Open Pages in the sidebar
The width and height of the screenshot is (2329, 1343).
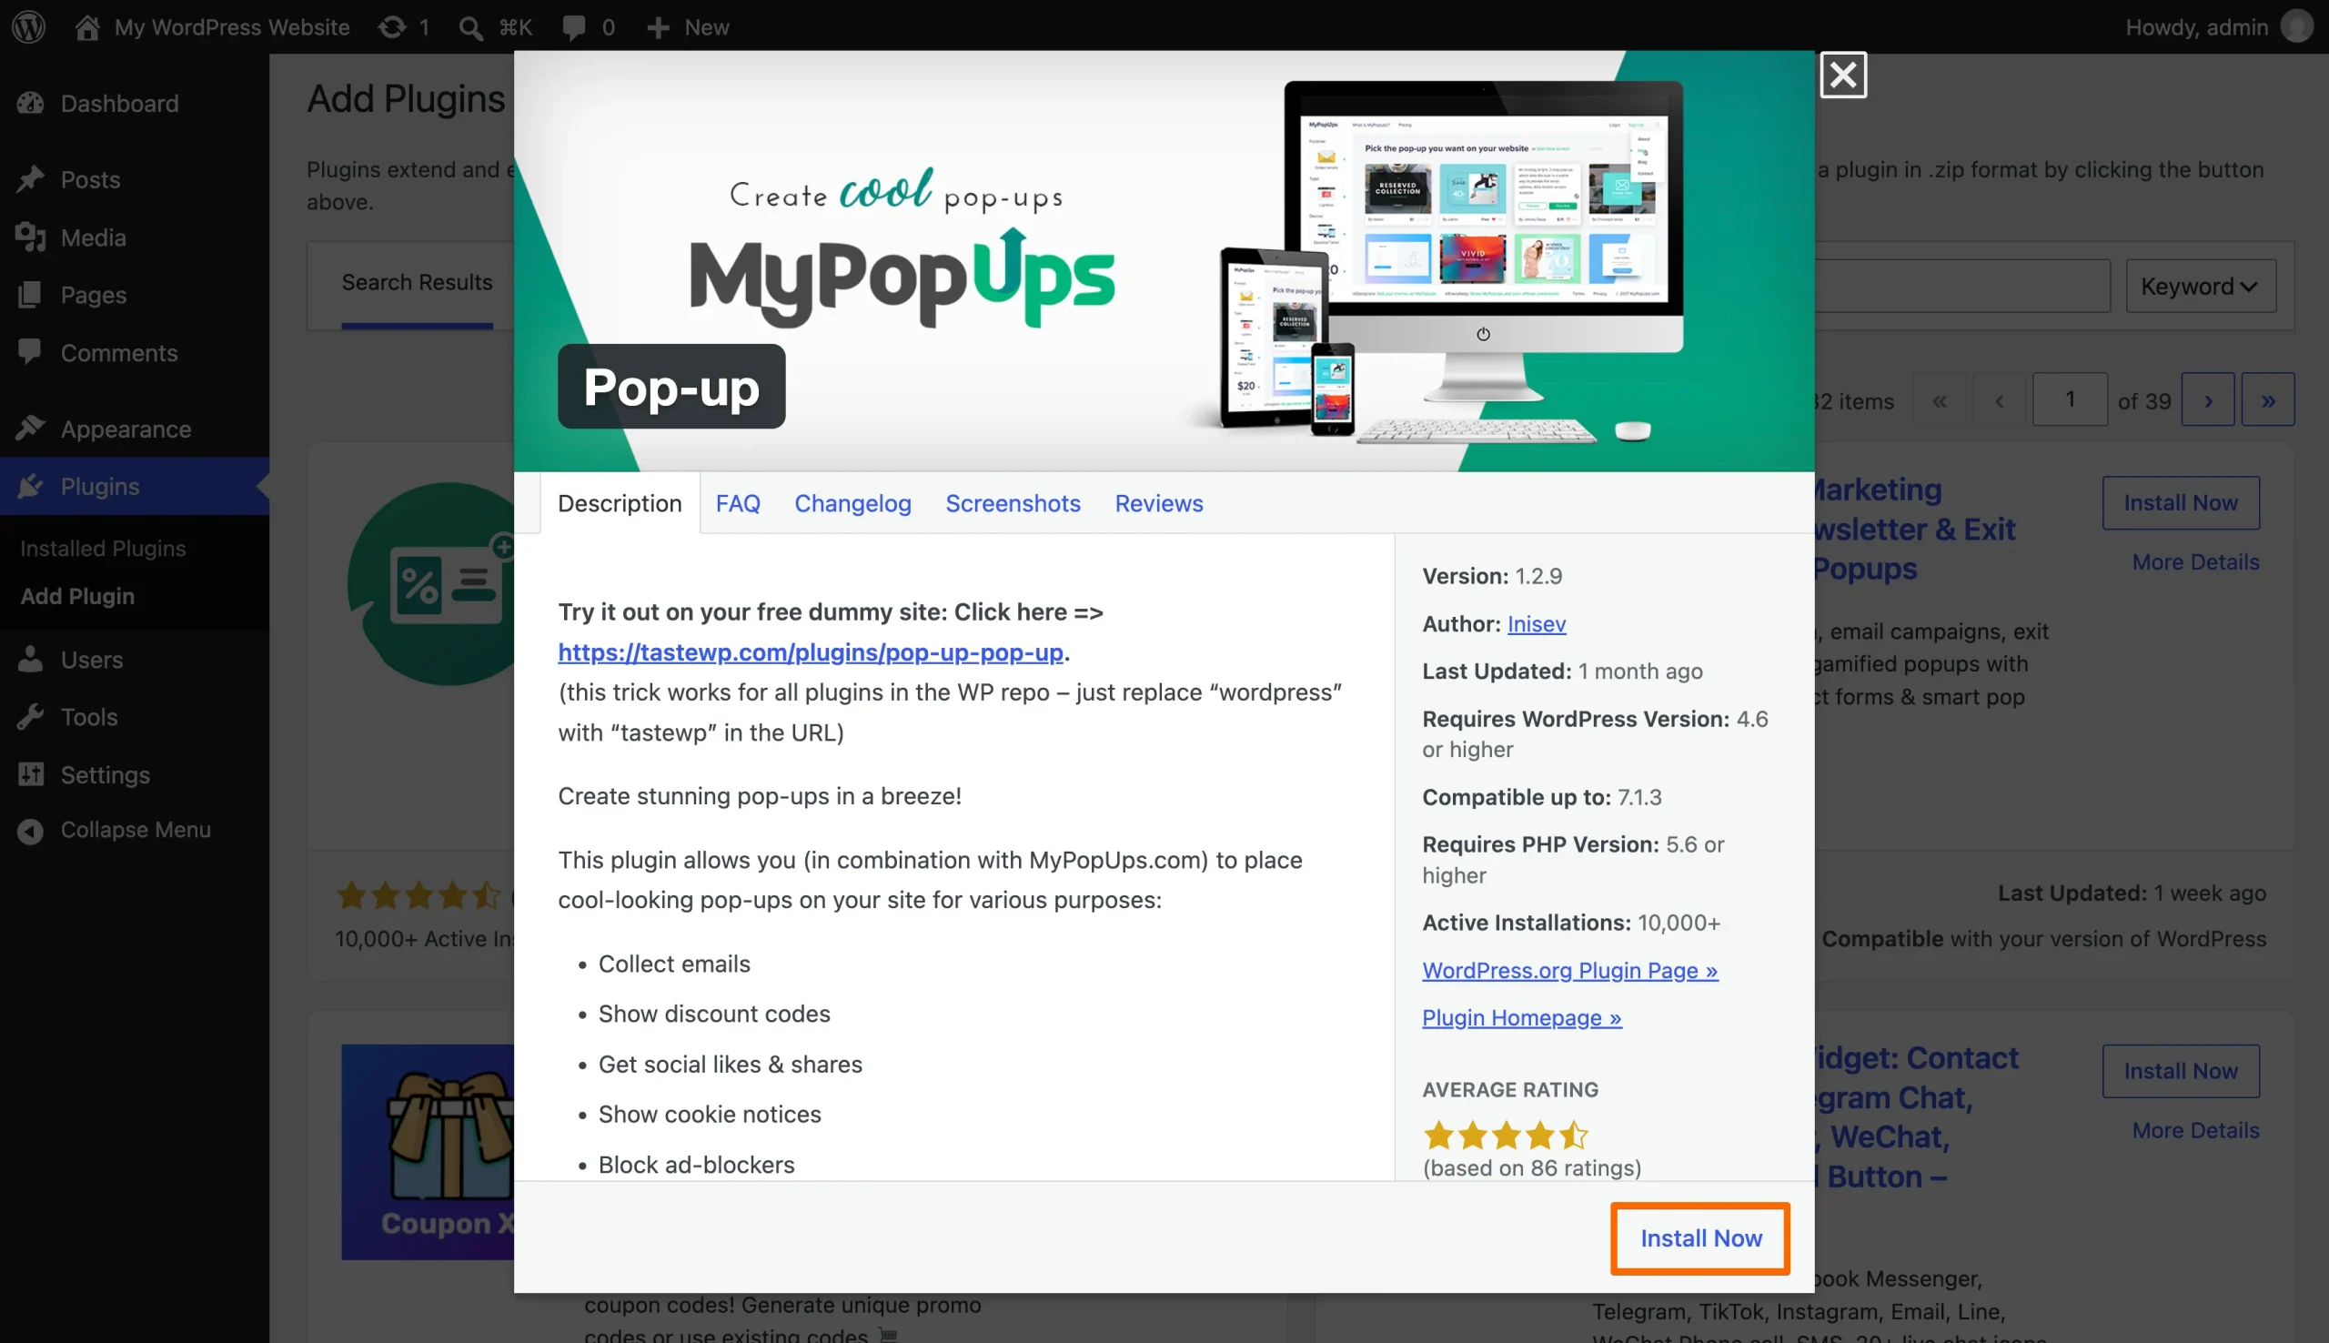click(x=135, y=295)
